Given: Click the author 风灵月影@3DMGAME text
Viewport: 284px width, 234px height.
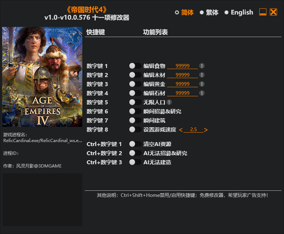Looking at the screenshot, I should tap(39, 166).
